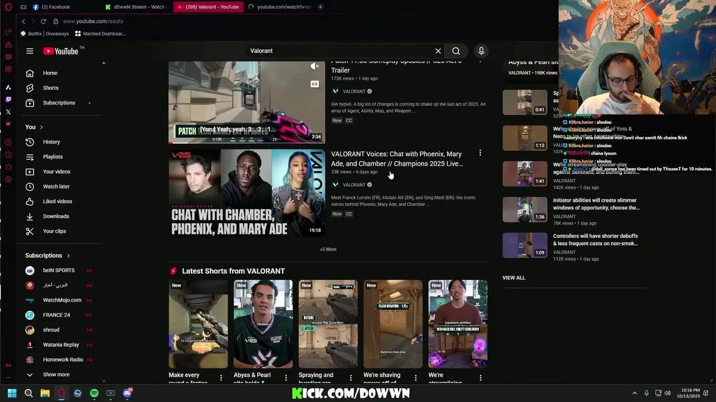Open the YouTube hamburger guide menu

pyautogui.click(x=30, y=51)
